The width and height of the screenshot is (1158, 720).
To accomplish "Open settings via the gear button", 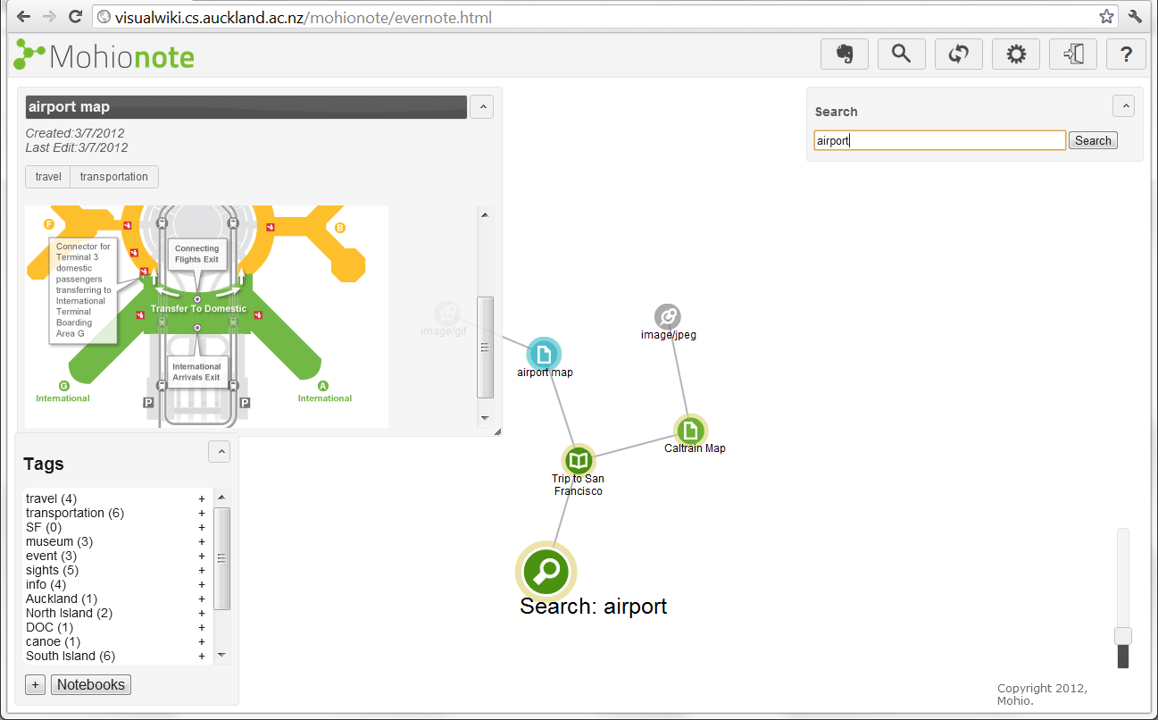I will (1016, 54).
